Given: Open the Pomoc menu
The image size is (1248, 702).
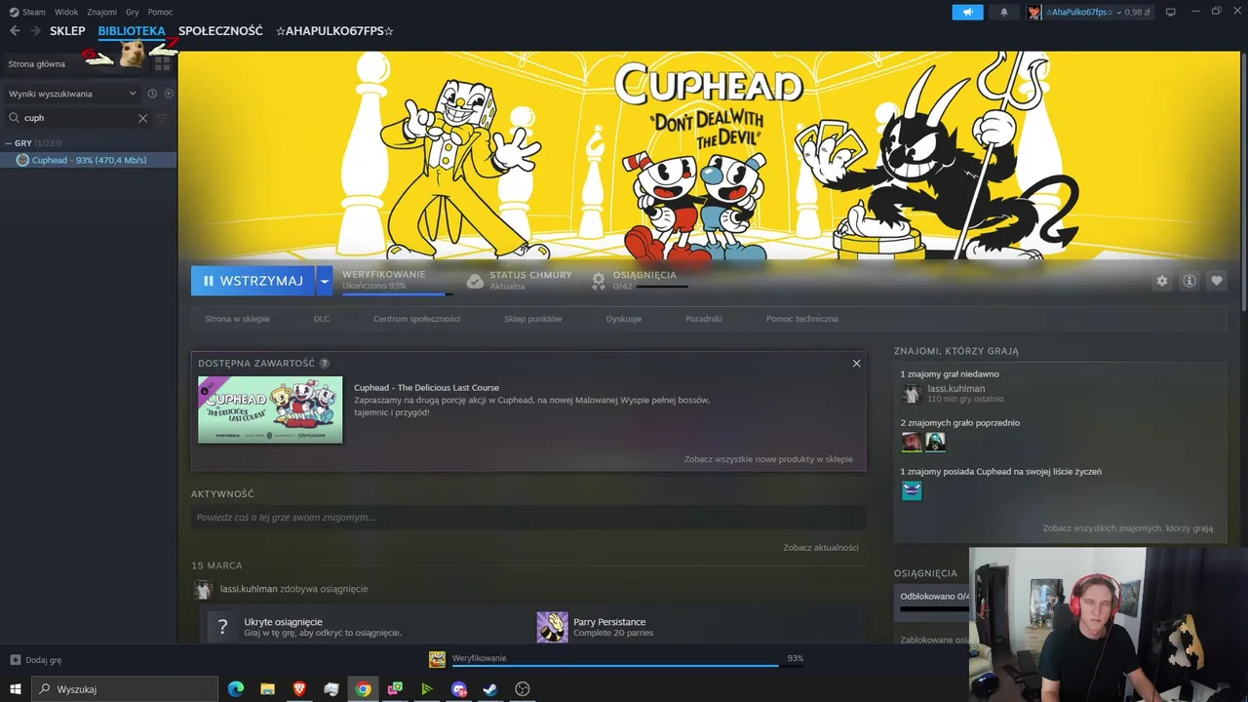Looking at the screenshot, I should 160,12.
